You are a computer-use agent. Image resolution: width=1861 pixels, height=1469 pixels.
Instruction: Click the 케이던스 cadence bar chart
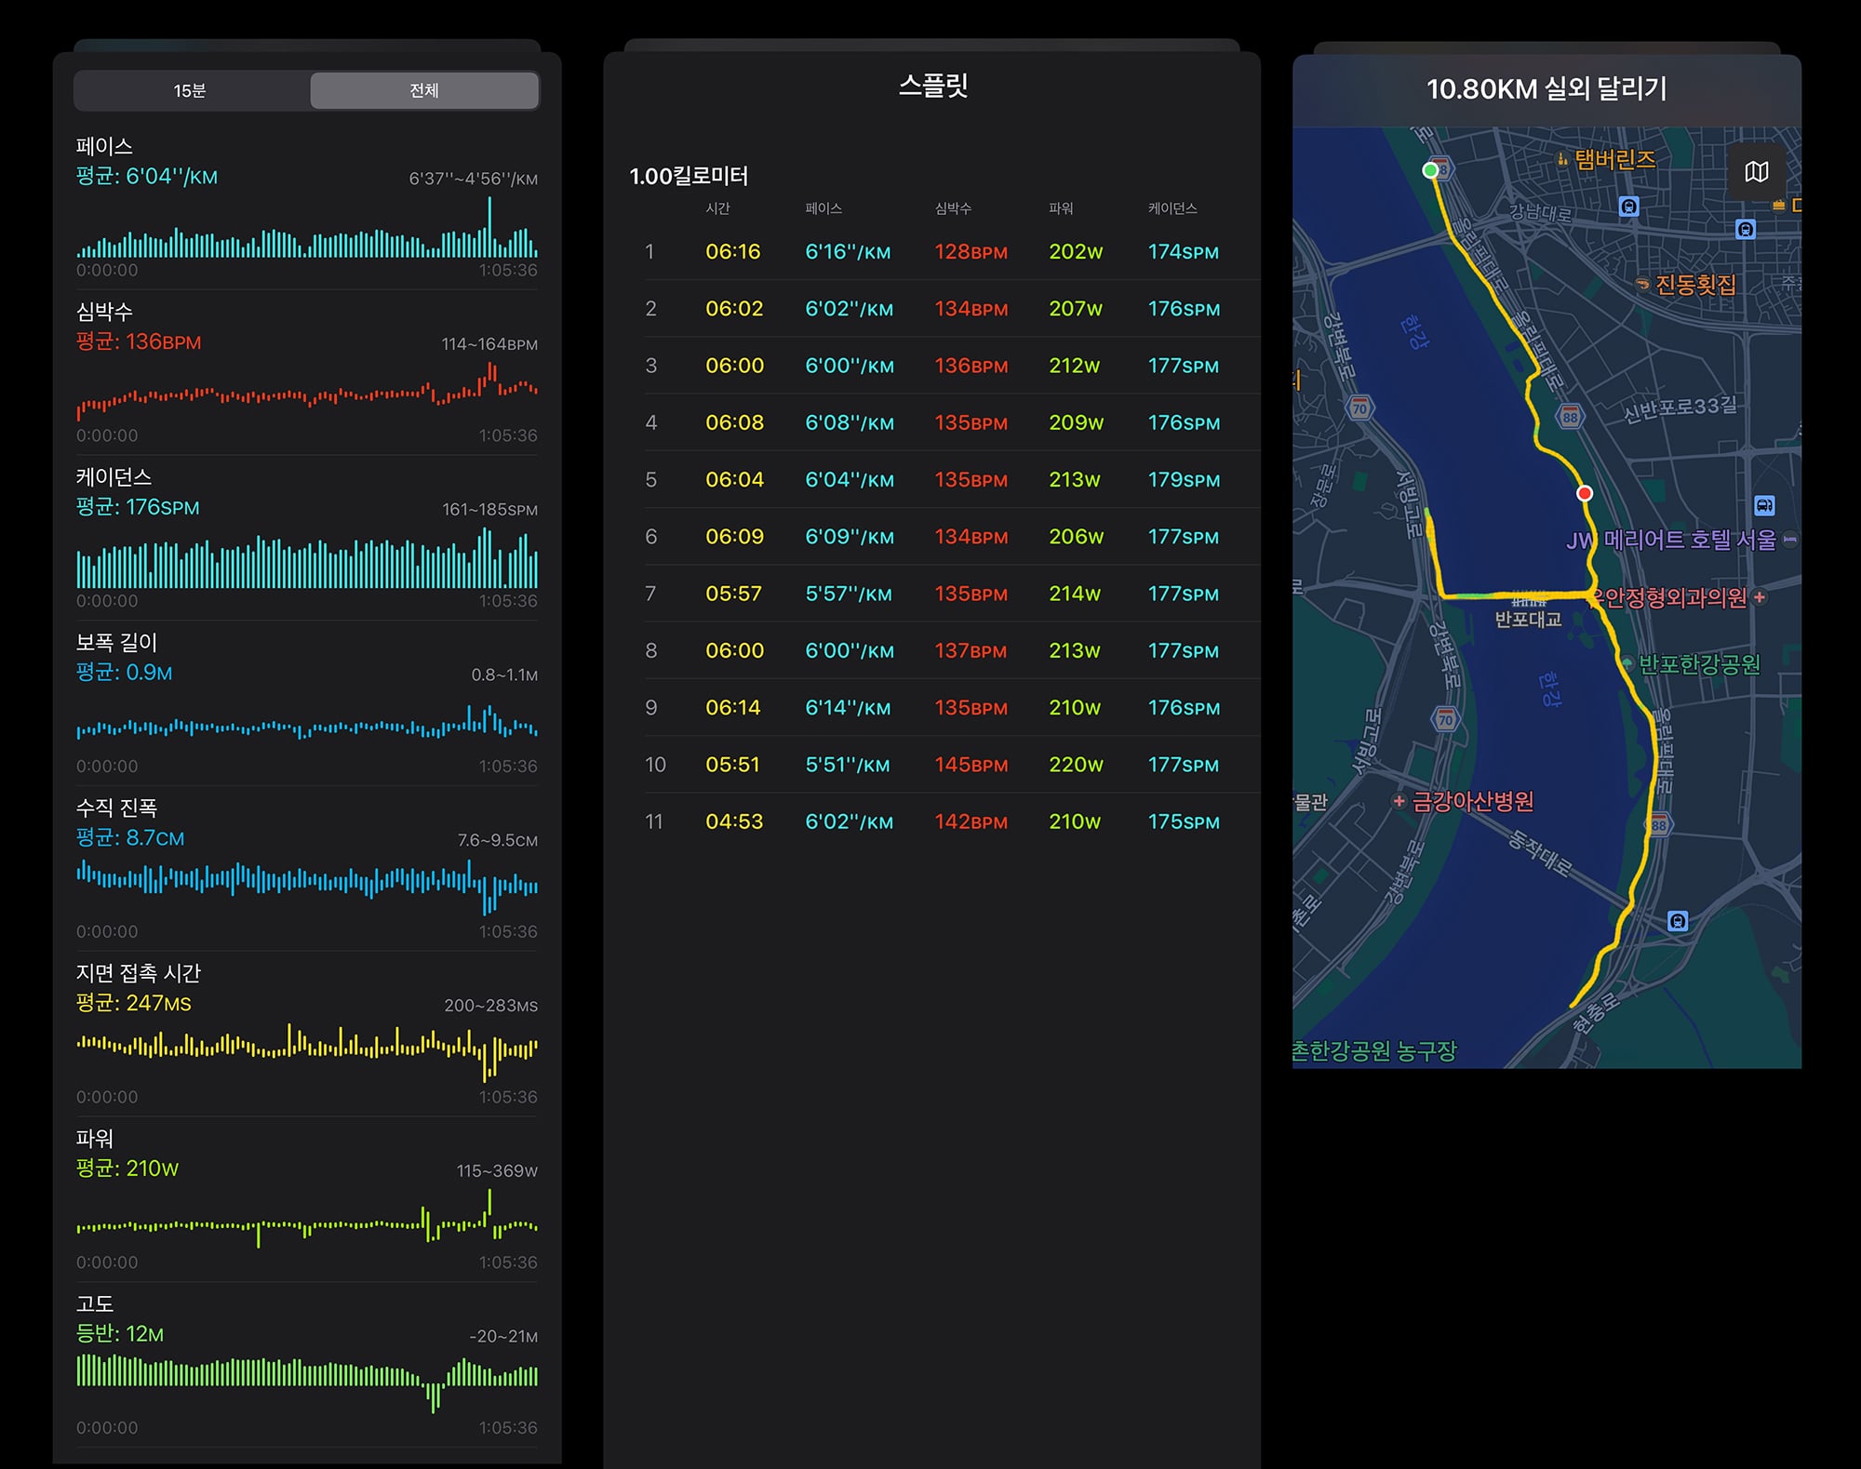307,558
